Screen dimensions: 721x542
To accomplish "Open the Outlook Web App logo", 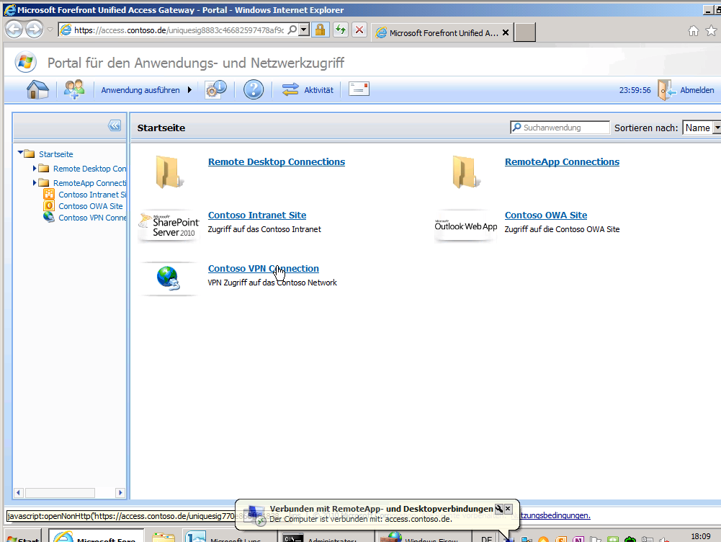I will (x=466, y=226).
